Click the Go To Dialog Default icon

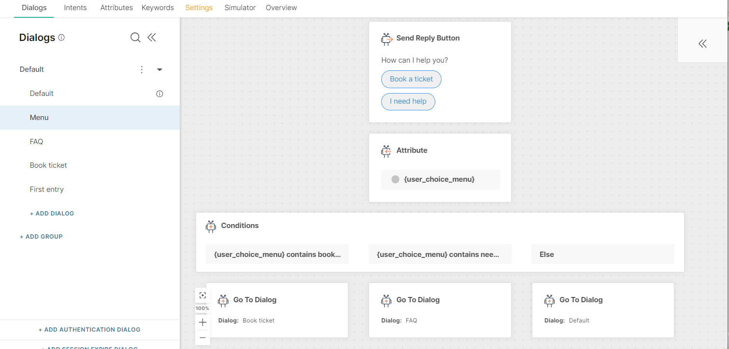pos(549,301)
